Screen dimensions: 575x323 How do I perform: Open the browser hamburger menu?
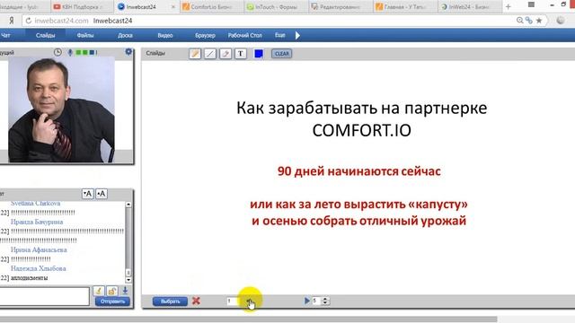[531, 4]
